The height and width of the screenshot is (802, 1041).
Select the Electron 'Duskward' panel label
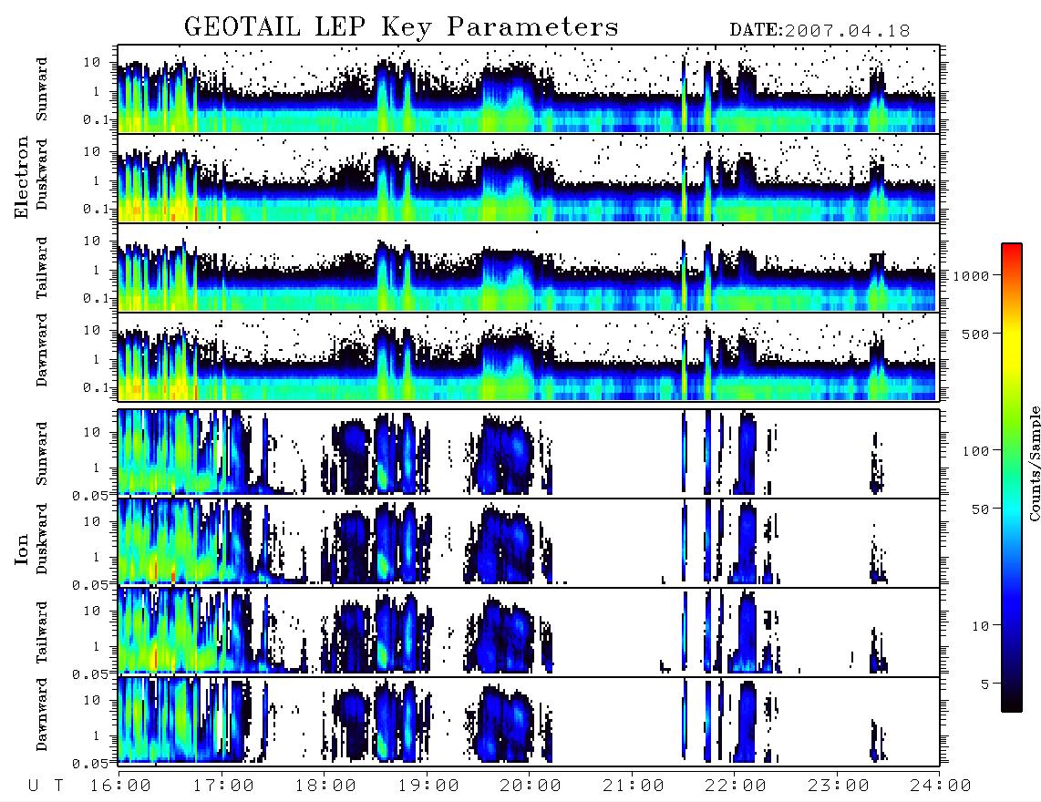[42, 175]
